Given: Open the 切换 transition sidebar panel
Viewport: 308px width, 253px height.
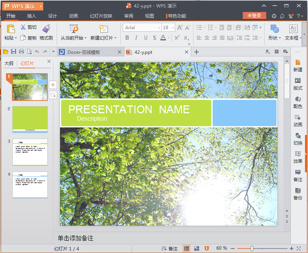Looking at the screenshot, I should coord(298,139).
